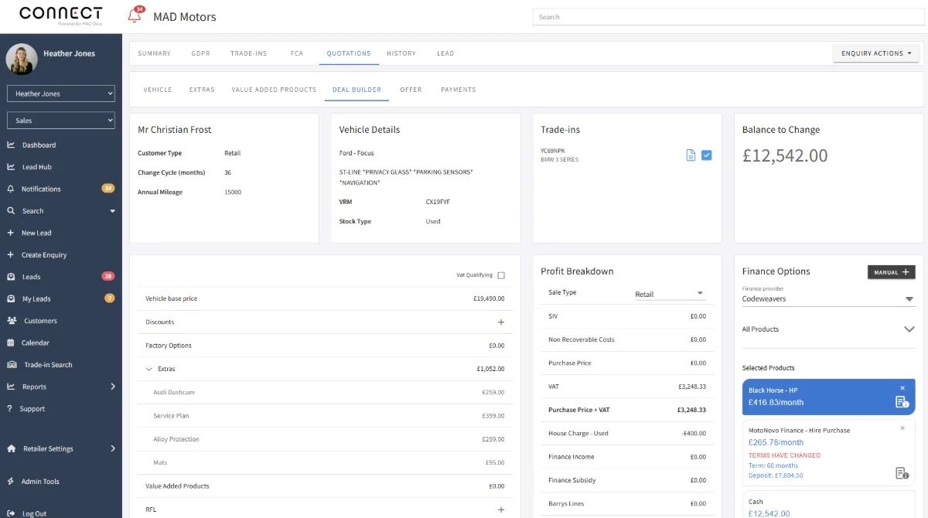Expand the Search submenu arrow

(x=112, y=211)
